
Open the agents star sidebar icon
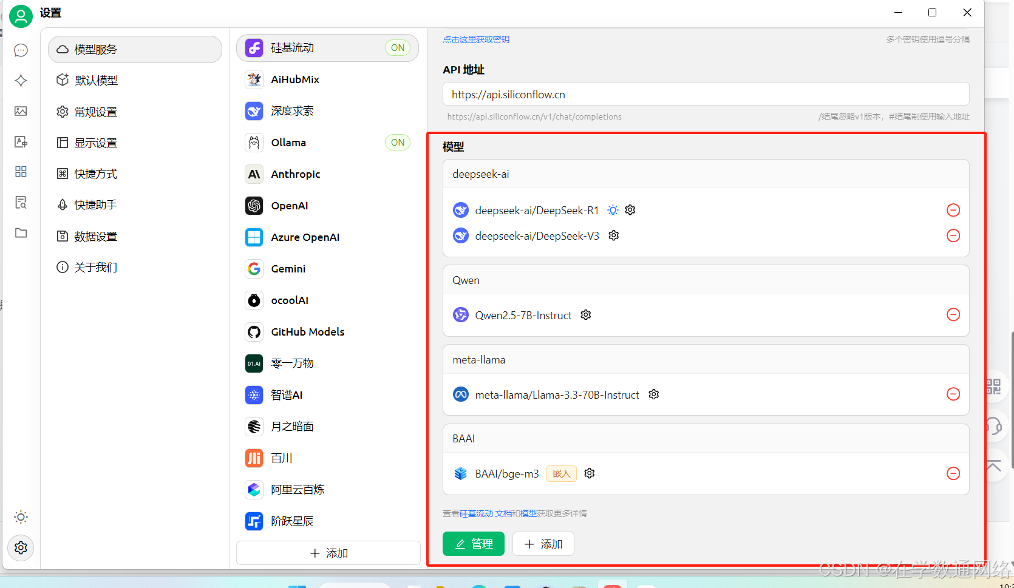tap(21, 80)
